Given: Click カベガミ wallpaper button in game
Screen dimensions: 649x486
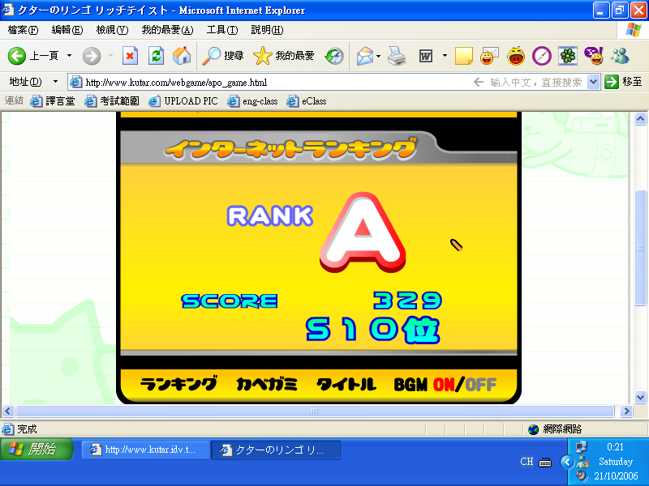Looking at the screenshot, I should point(267,384).
